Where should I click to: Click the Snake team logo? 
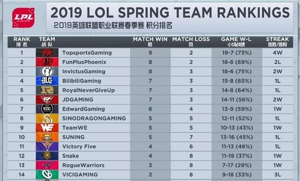click(x=47, y=156)
